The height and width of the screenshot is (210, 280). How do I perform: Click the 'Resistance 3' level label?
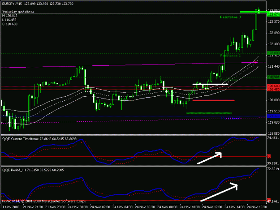tap(230, 17)
